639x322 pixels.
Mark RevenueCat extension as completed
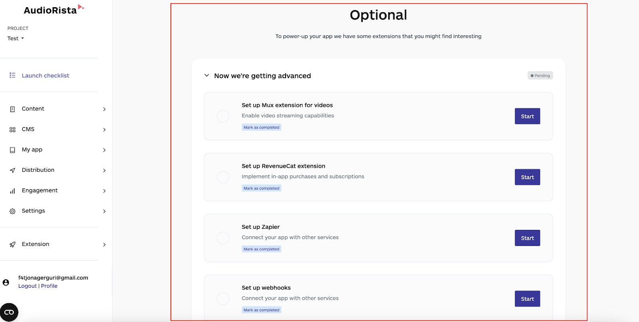[x=262, y=188]
